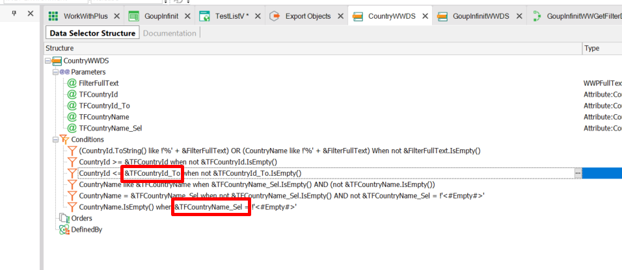The image size is (622, 270).
Task: Click the @ icon beside FilterFullText
Action: (72, 83)
